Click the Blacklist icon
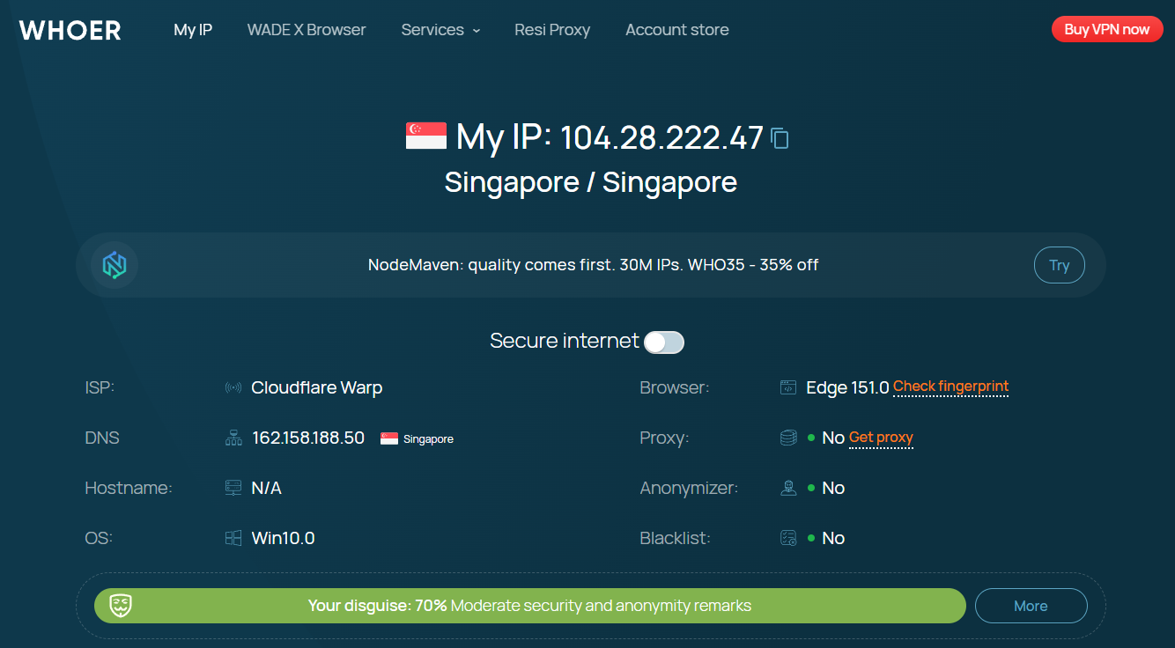1175x648 pixels. pos(788,538)
